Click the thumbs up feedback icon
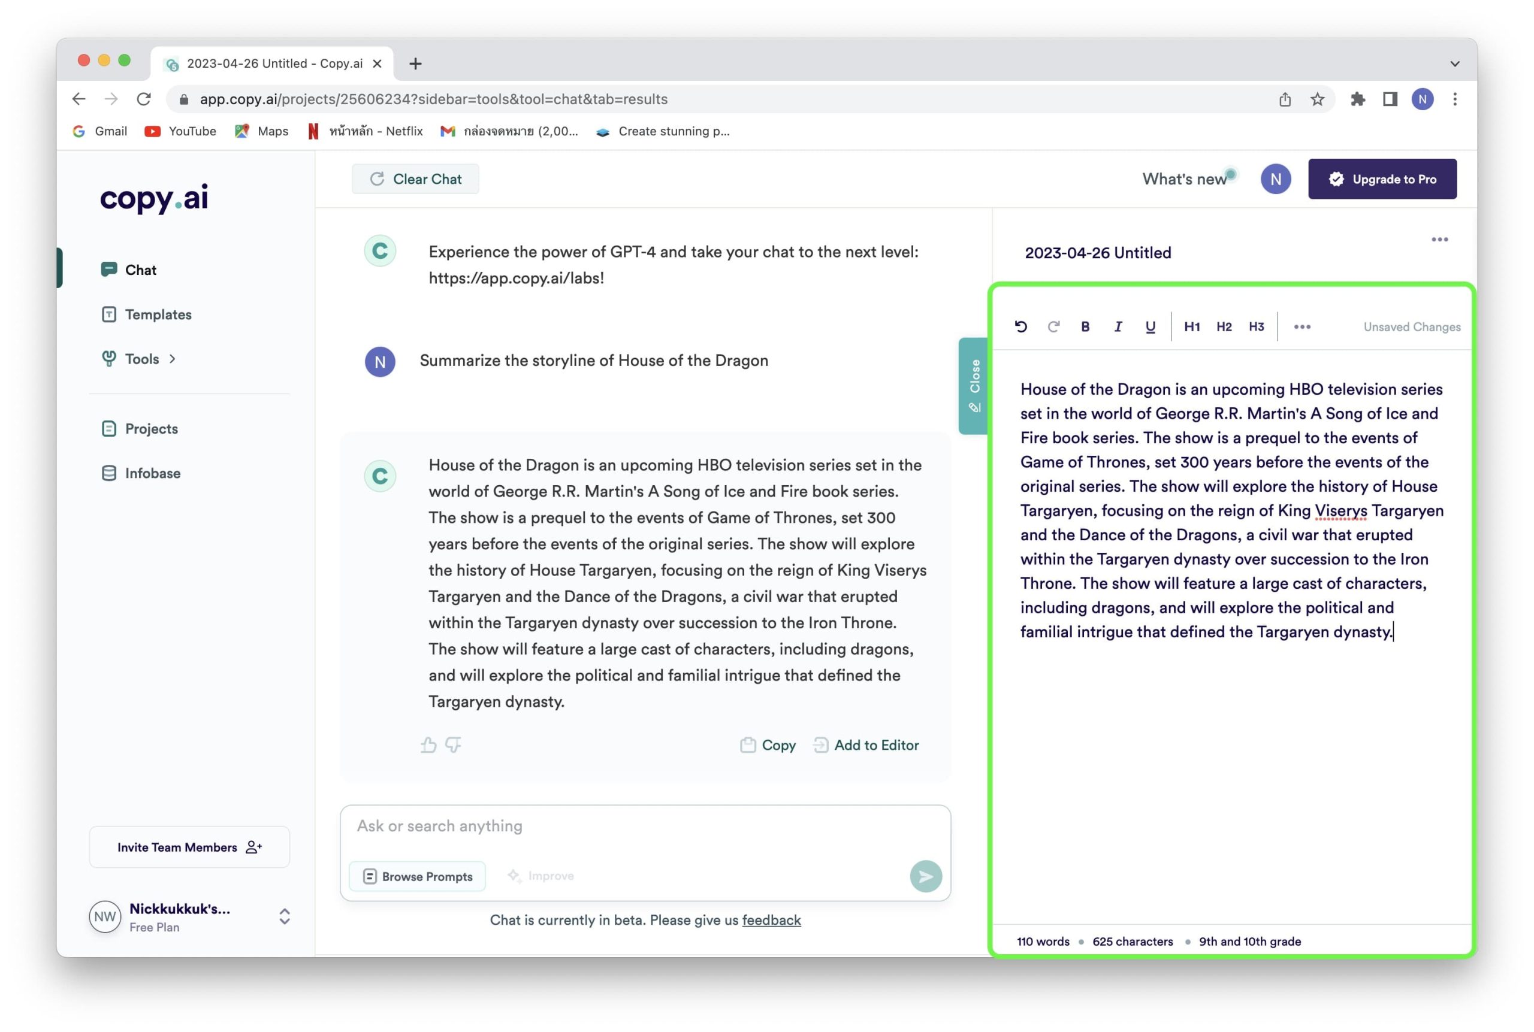This screenshot has width=1534, height=1032. point(428,745)
